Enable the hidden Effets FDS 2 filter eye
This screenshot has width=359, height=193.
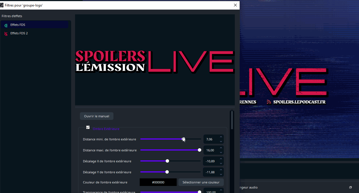[6, 34]
